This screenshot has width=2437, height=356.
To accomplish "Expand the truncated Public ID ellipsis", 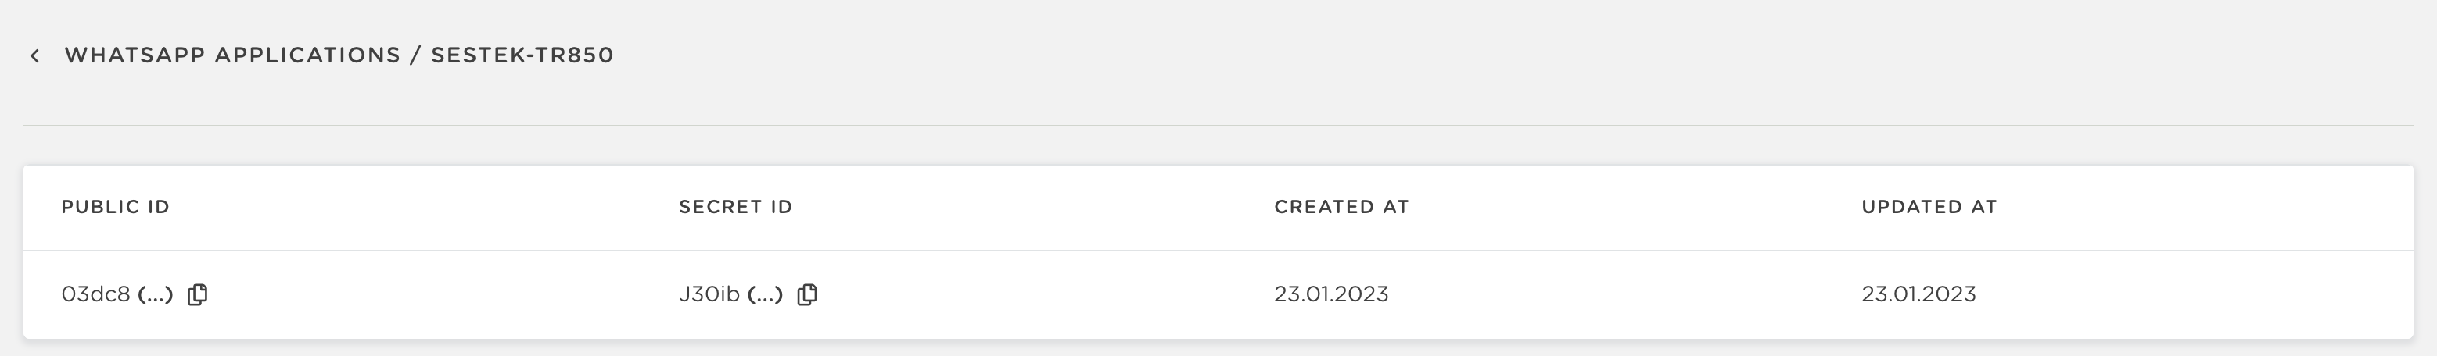I will click(155, 294).
